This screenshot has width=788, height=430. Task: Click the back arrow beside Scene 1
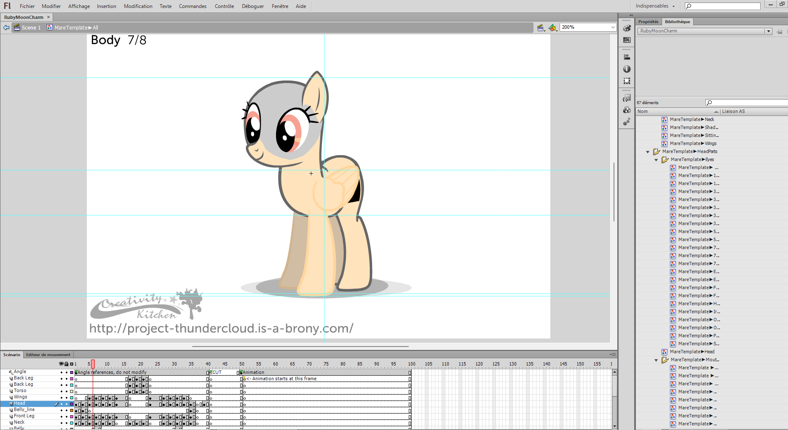(6, 28)
